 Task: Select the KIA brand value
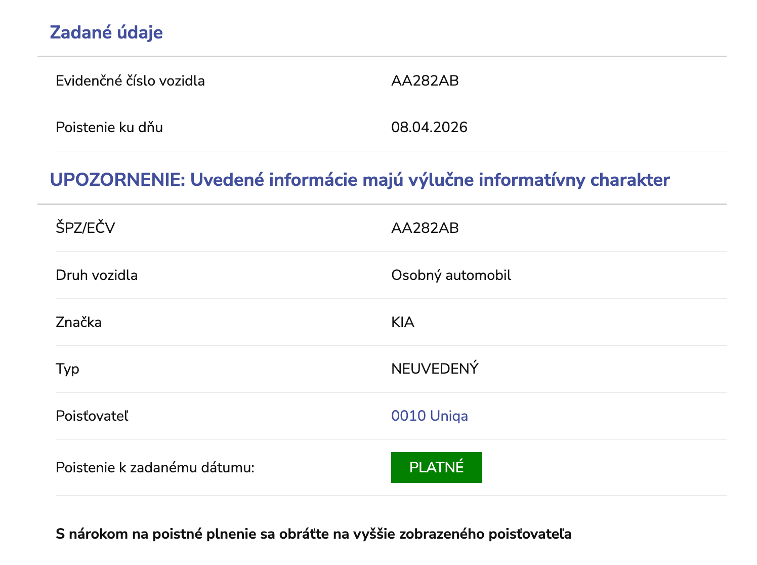click(x=403, y=322)
